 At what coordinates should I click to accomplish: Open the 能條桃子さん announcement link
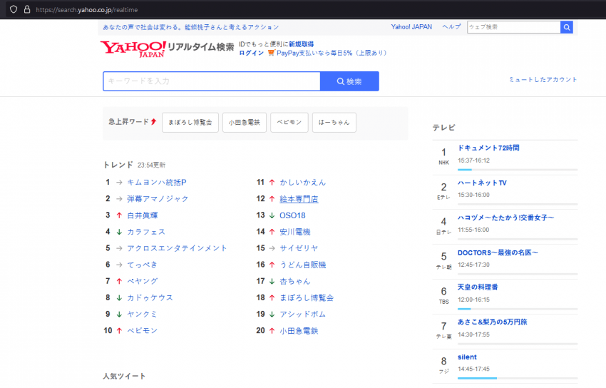coord(190,27)
